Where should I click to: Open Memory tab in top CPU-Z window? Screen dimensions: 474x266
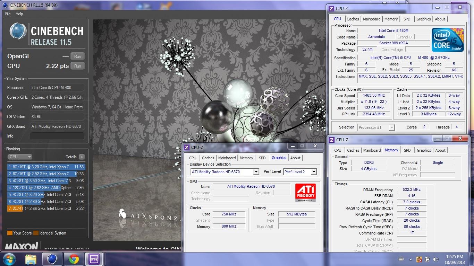(x=391, y=19)
